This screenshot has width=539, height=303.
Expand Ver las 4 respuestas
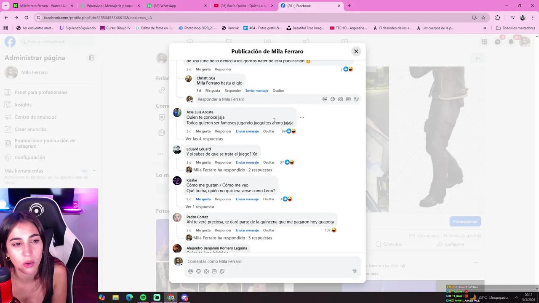pyautogui.click(x=204, y=139)
